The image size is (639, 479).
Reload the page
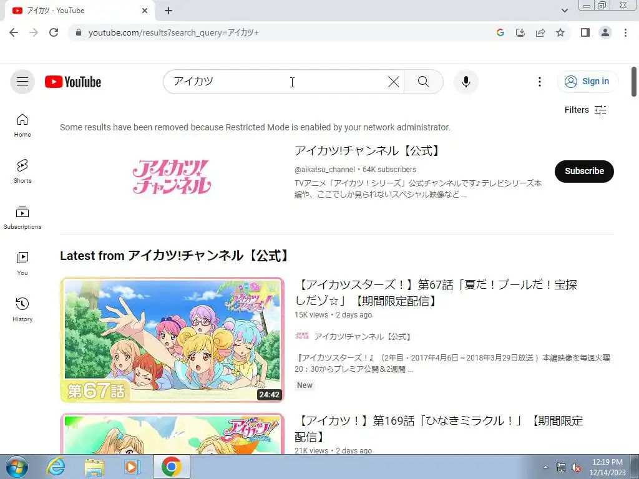54,32
